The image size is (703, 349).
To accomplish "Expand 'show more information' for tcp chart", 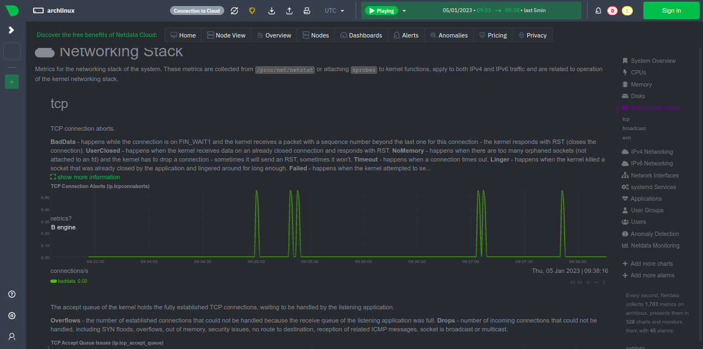I will 85,177.
